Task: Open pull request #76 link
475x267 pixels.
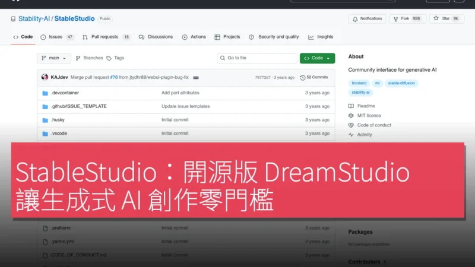Action: tap(114, 78)
